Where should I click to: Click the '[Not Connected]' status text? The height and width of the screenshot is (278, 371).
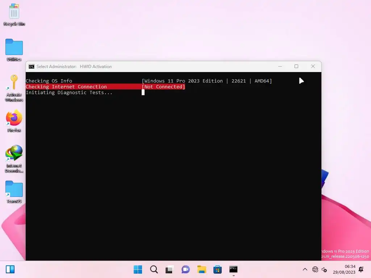click(x=163, y=87)
